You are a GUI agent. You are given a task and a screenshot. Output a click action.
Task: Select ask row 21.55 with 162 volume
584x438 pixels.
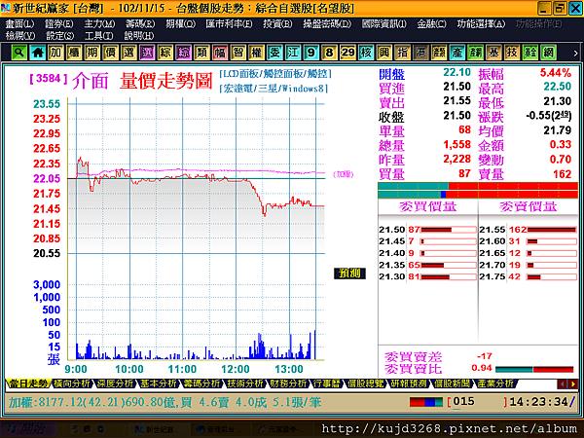[529, 230]
